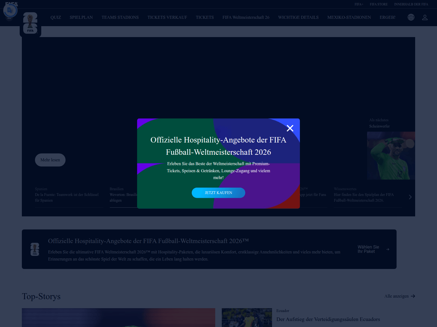Open the QUIZ menu item
The width and height of the screenshot is (437, 327).
point(56,17)
